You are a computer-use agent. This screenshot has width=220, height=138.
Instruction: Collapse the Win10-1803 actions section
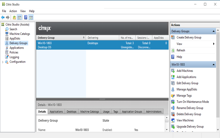point(214,64)
